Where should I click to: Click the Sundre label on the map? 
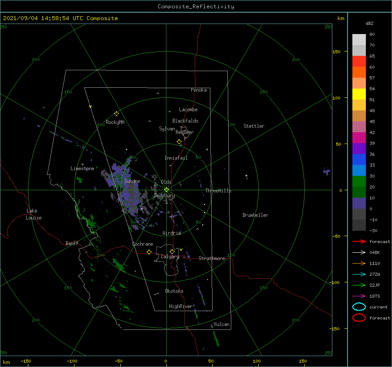(132, 181)
